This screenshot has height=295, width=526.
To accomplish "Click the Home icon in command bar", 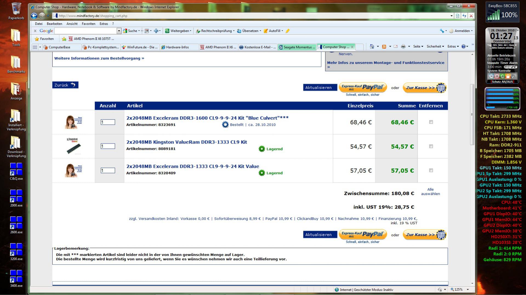I will 372,46.
